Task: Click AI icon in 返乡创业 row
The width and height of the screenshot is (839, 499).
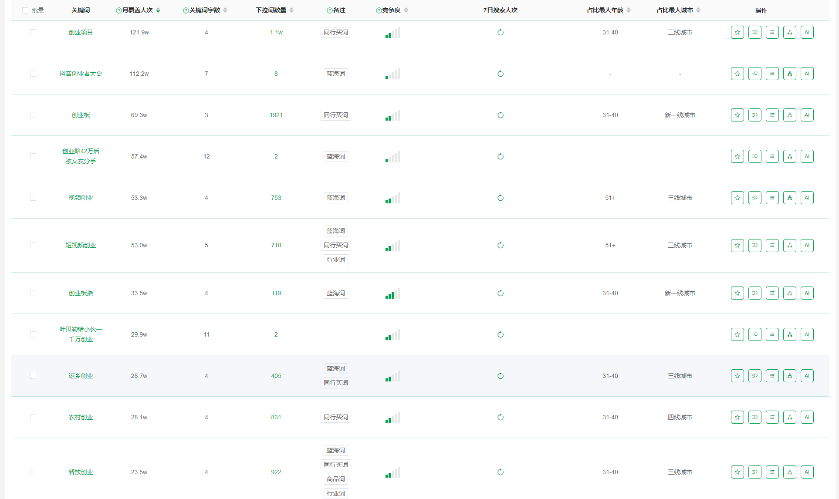Action: [x=807, y=376]
